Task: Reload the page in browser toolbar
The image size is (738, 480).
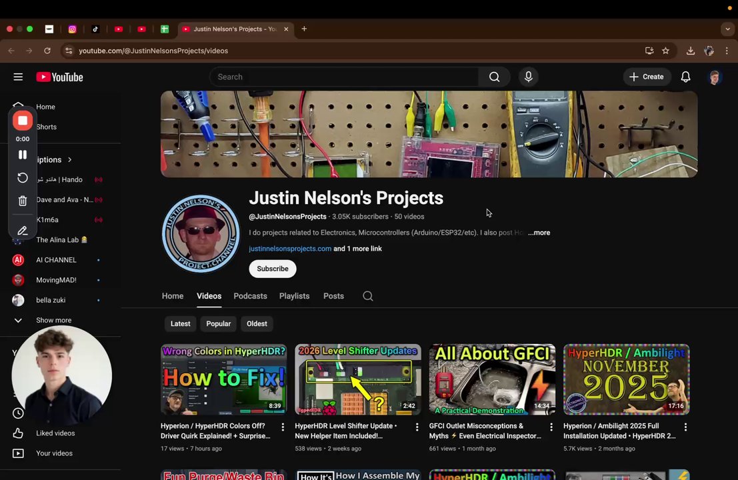Action: click(x=47, y=51)
